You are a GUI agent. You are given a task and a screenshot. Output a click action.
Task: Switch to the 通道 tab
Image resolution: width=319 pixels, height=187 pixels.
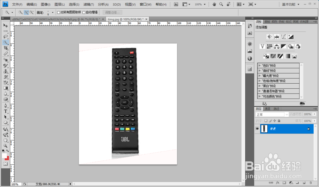pyautogui.click(x=267, y=109)
